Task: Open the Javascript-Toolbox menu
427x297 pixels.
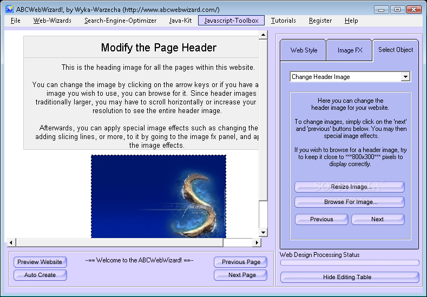Action: coord(231,21)
